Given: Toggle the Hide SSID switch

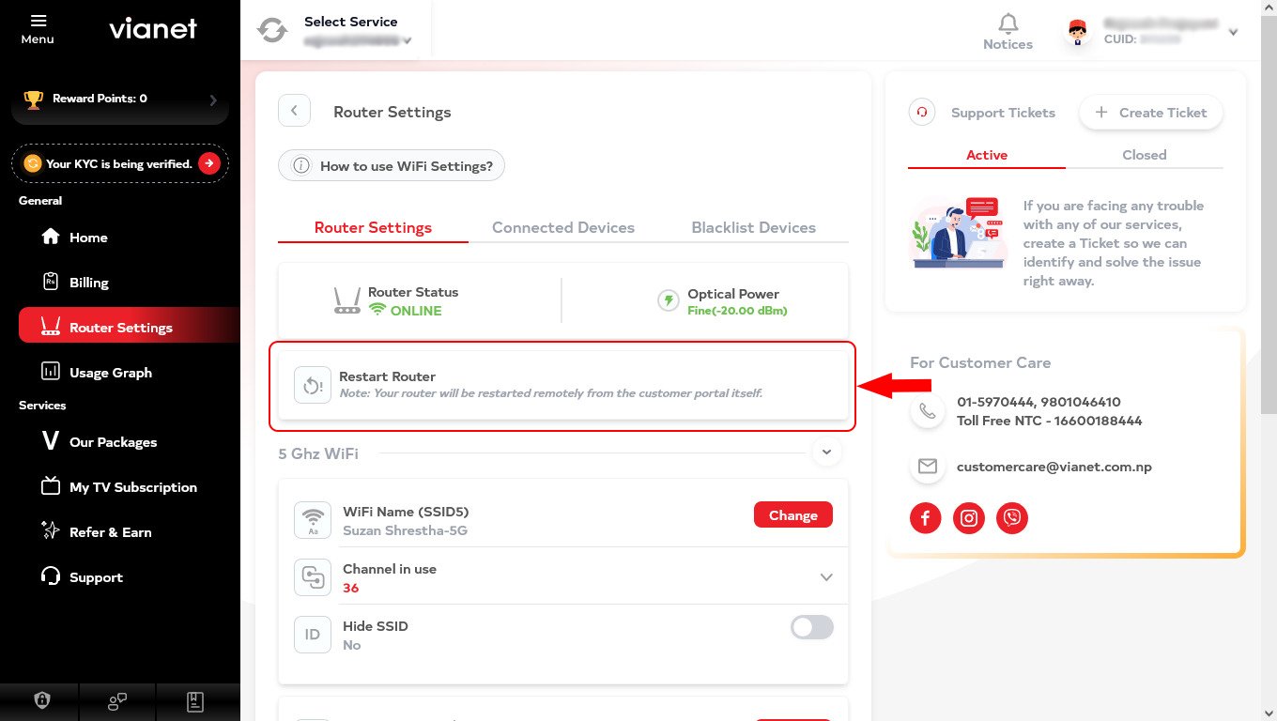Looking at the screenshot, I should click(812, 628).
